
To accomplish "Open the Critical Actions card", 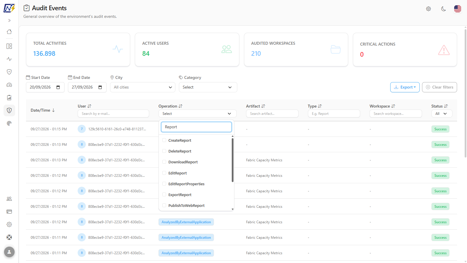I will pos(405,50).
